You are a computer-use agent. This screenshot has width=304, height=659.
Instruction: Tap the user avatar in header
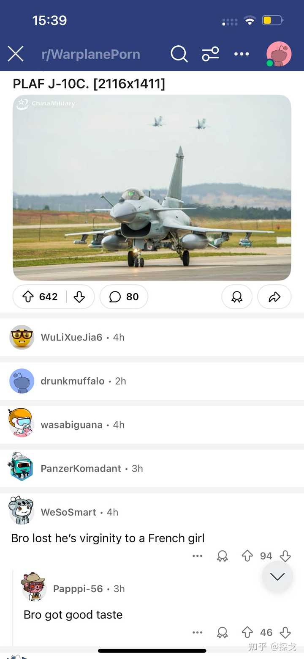click(x=279, y=54)
